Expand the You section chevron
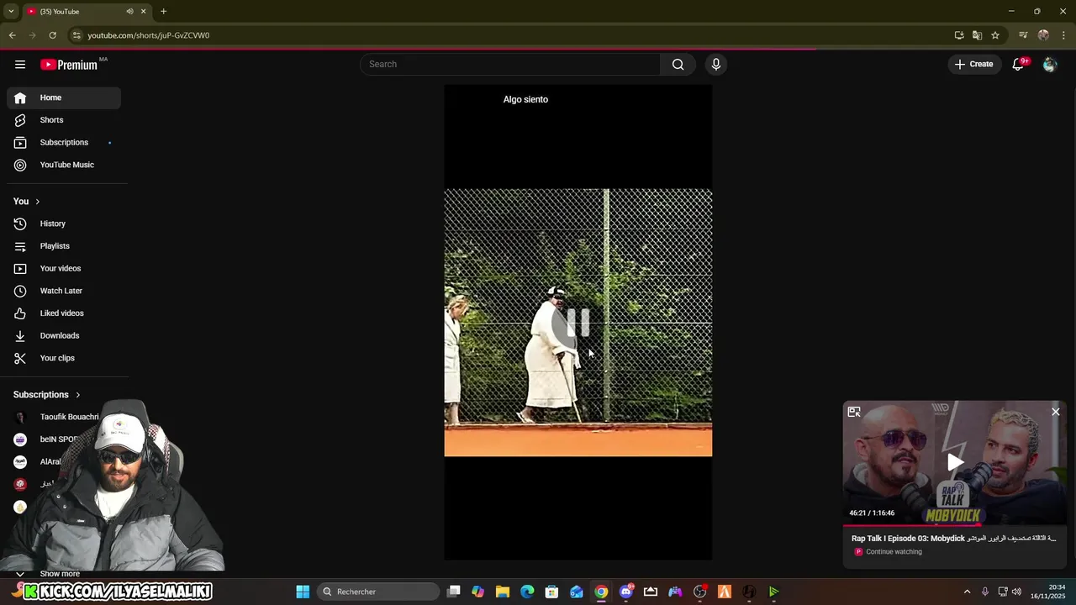Screen dimensions: 1076x605 point(37,202)
